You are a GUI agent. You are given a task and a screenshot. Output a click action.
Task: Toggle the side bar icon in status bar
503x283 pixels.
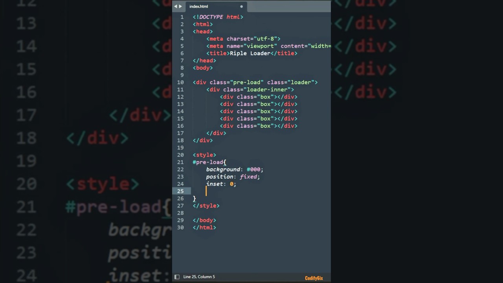(177, 277)
